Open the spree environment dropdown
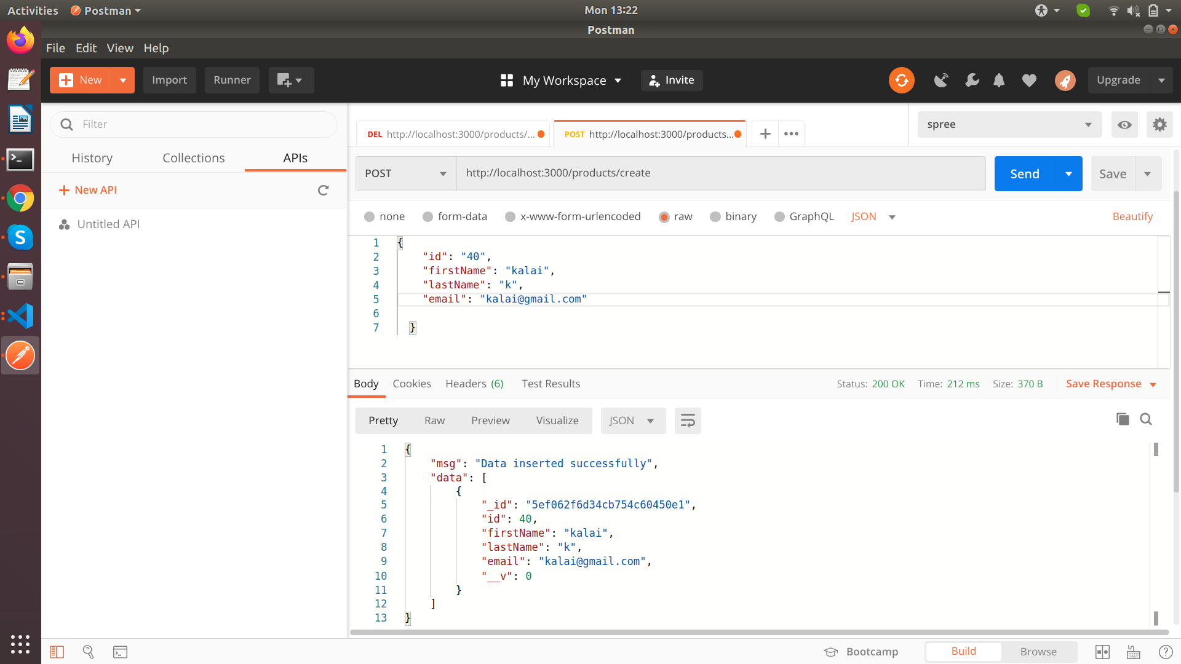 1009,125
